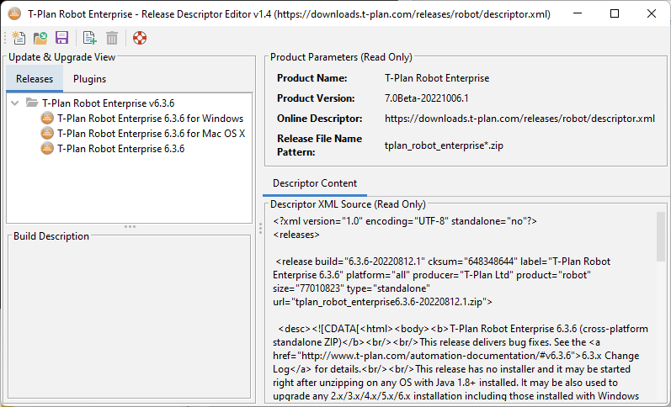
Task: Click the Open descriptor folder icon
Action: [x=40, y=38]
